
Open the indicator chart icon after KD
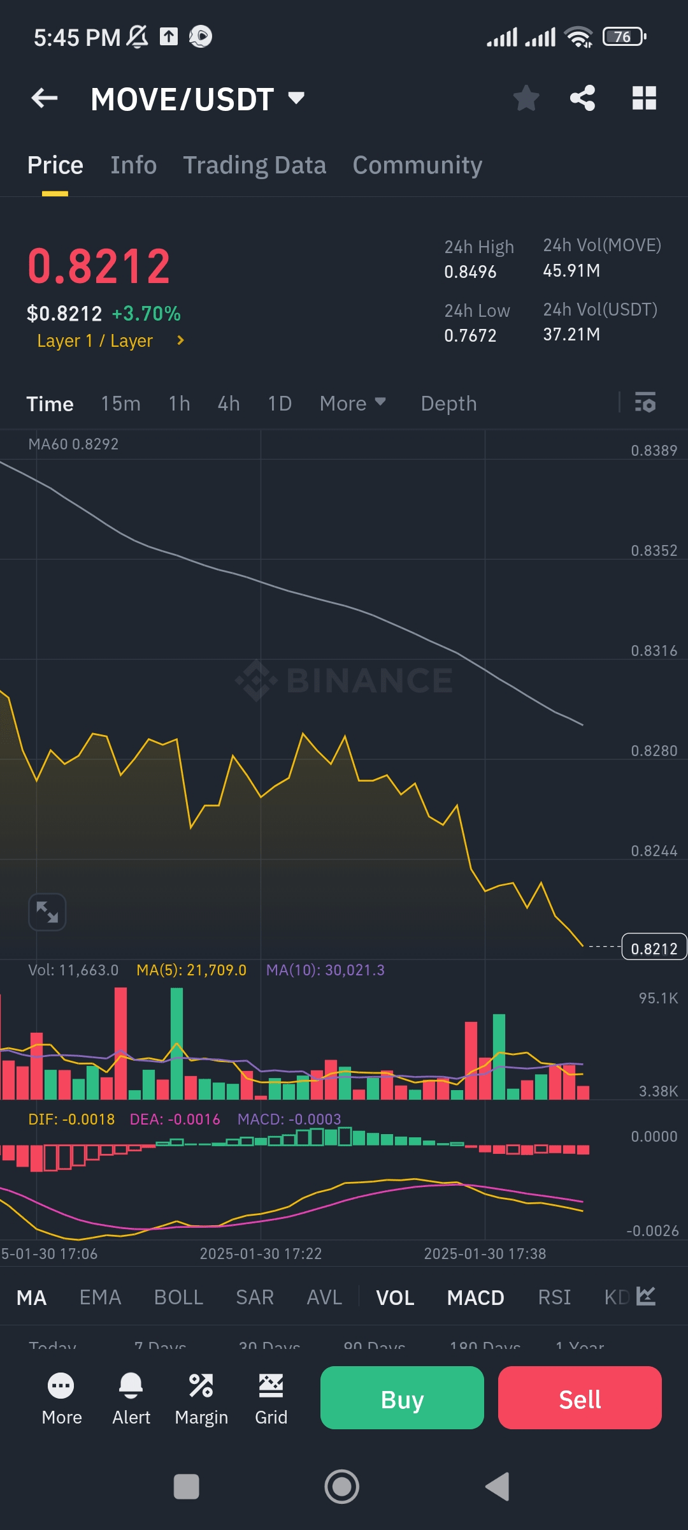pyautogui.click(x=646, y=1296)
